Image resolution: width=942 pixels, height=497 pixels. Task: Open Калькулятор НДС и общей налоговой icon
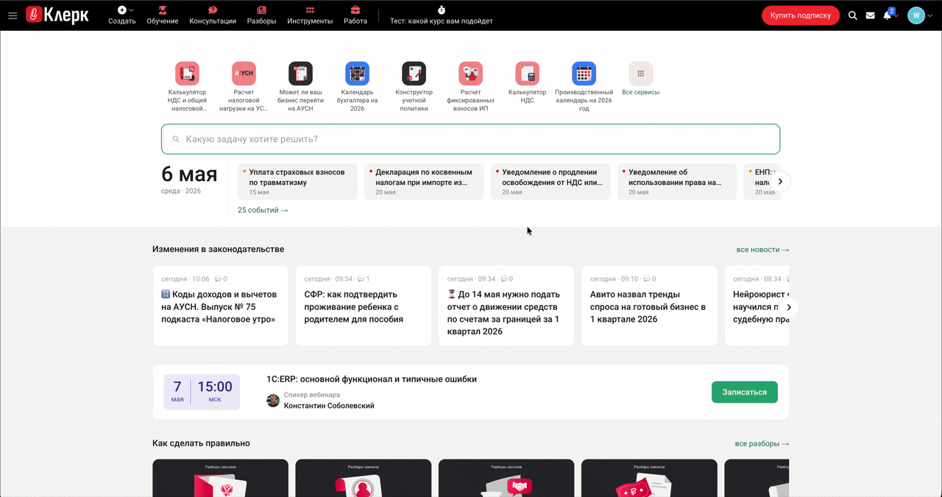187,74
